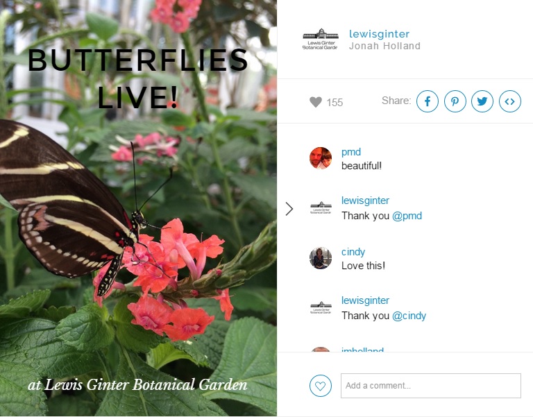
Task: Open lewisginter username above Thank you @cindy
Action: click(x=365, y=300)
